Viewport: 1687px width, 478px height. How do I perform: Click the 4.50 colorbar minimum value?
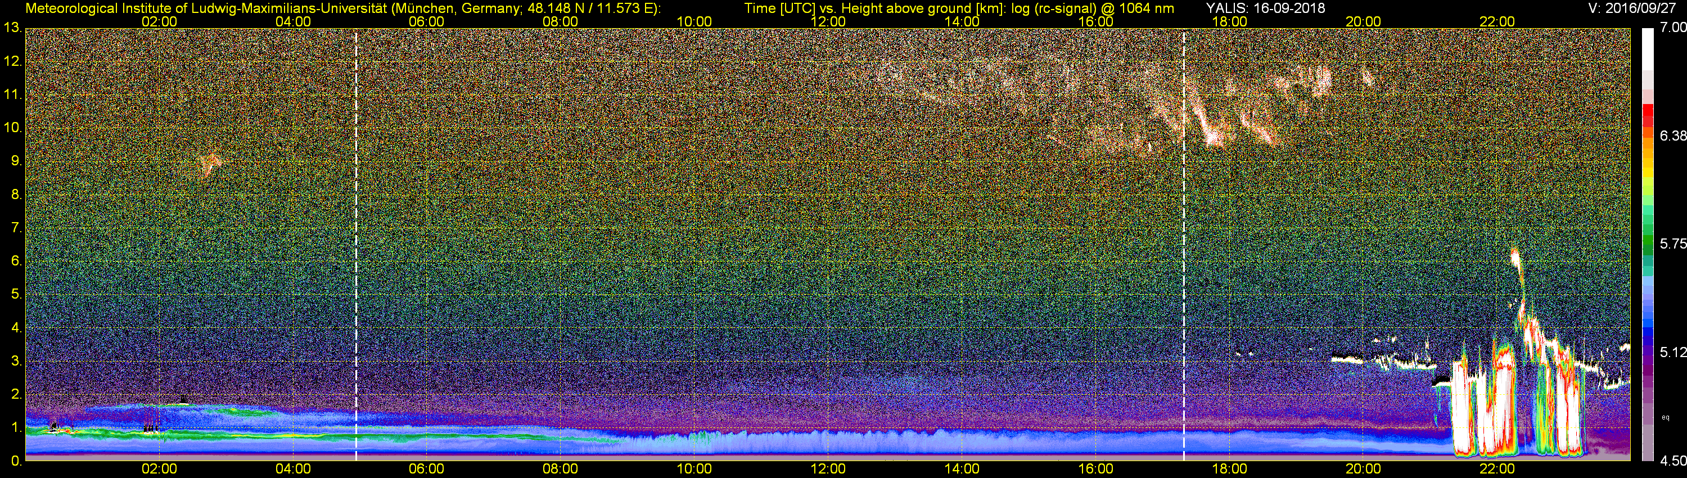pos(1674,461)
